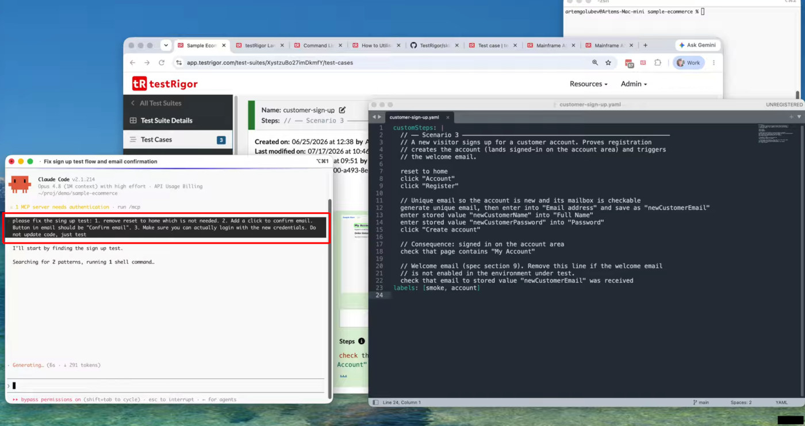Click 'bypass permissions on' text in Claude Code
Screen dimensions: 805x426
coord(51,400)
